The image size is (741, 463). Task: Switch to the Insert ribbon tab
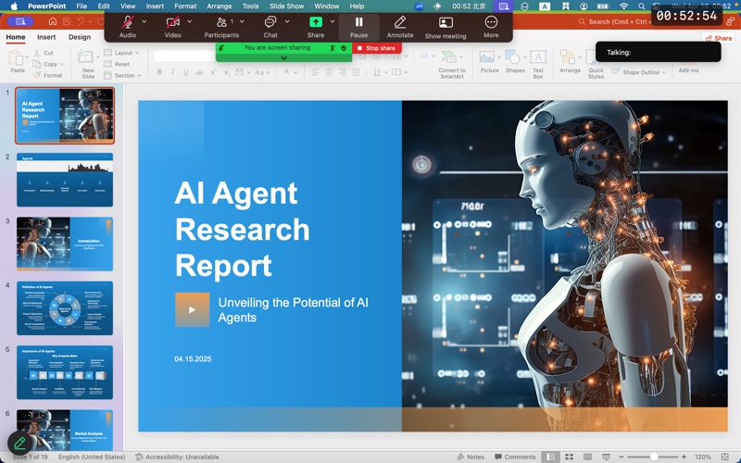click(46, 37)
